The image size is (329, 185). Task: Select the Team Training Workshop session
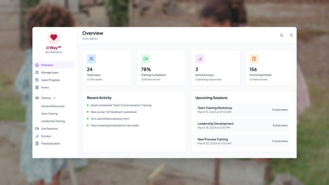[243, 110]
